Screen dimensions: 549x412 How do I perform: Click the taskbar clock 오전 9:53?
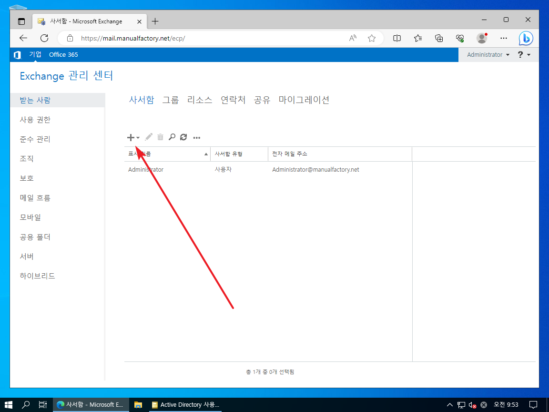tap(506, 405)
